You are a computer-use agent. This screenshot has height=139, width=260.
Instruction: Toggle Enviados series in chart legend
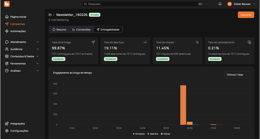coord(139,134)
